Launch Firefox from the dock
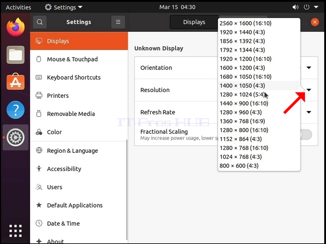The image size is (326, 244). (16, 27)
